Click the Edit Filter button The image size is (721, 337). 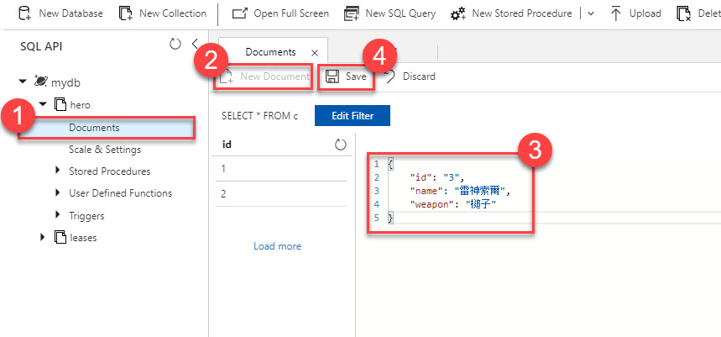(x=352, y=115)
